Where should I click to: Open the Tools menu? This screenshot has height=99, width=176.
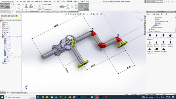coord(32,2)
